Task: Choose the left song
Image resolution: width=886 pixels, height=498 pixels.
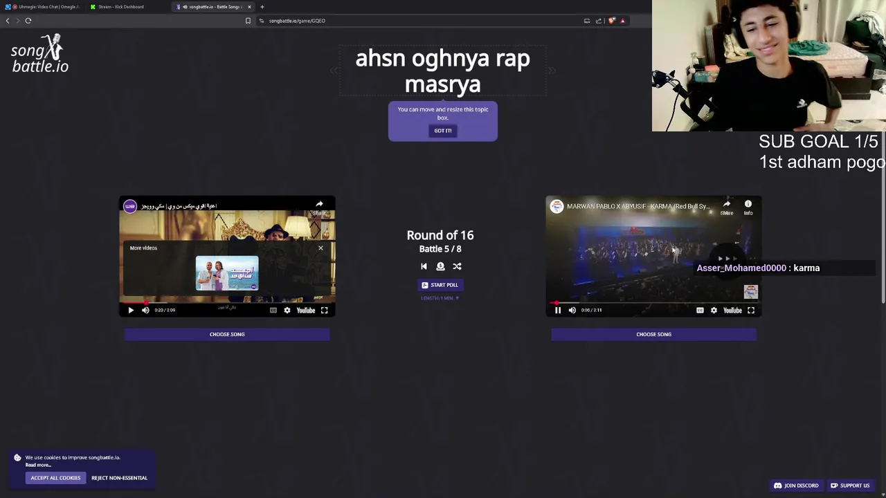Action: (x=227, y=335)
